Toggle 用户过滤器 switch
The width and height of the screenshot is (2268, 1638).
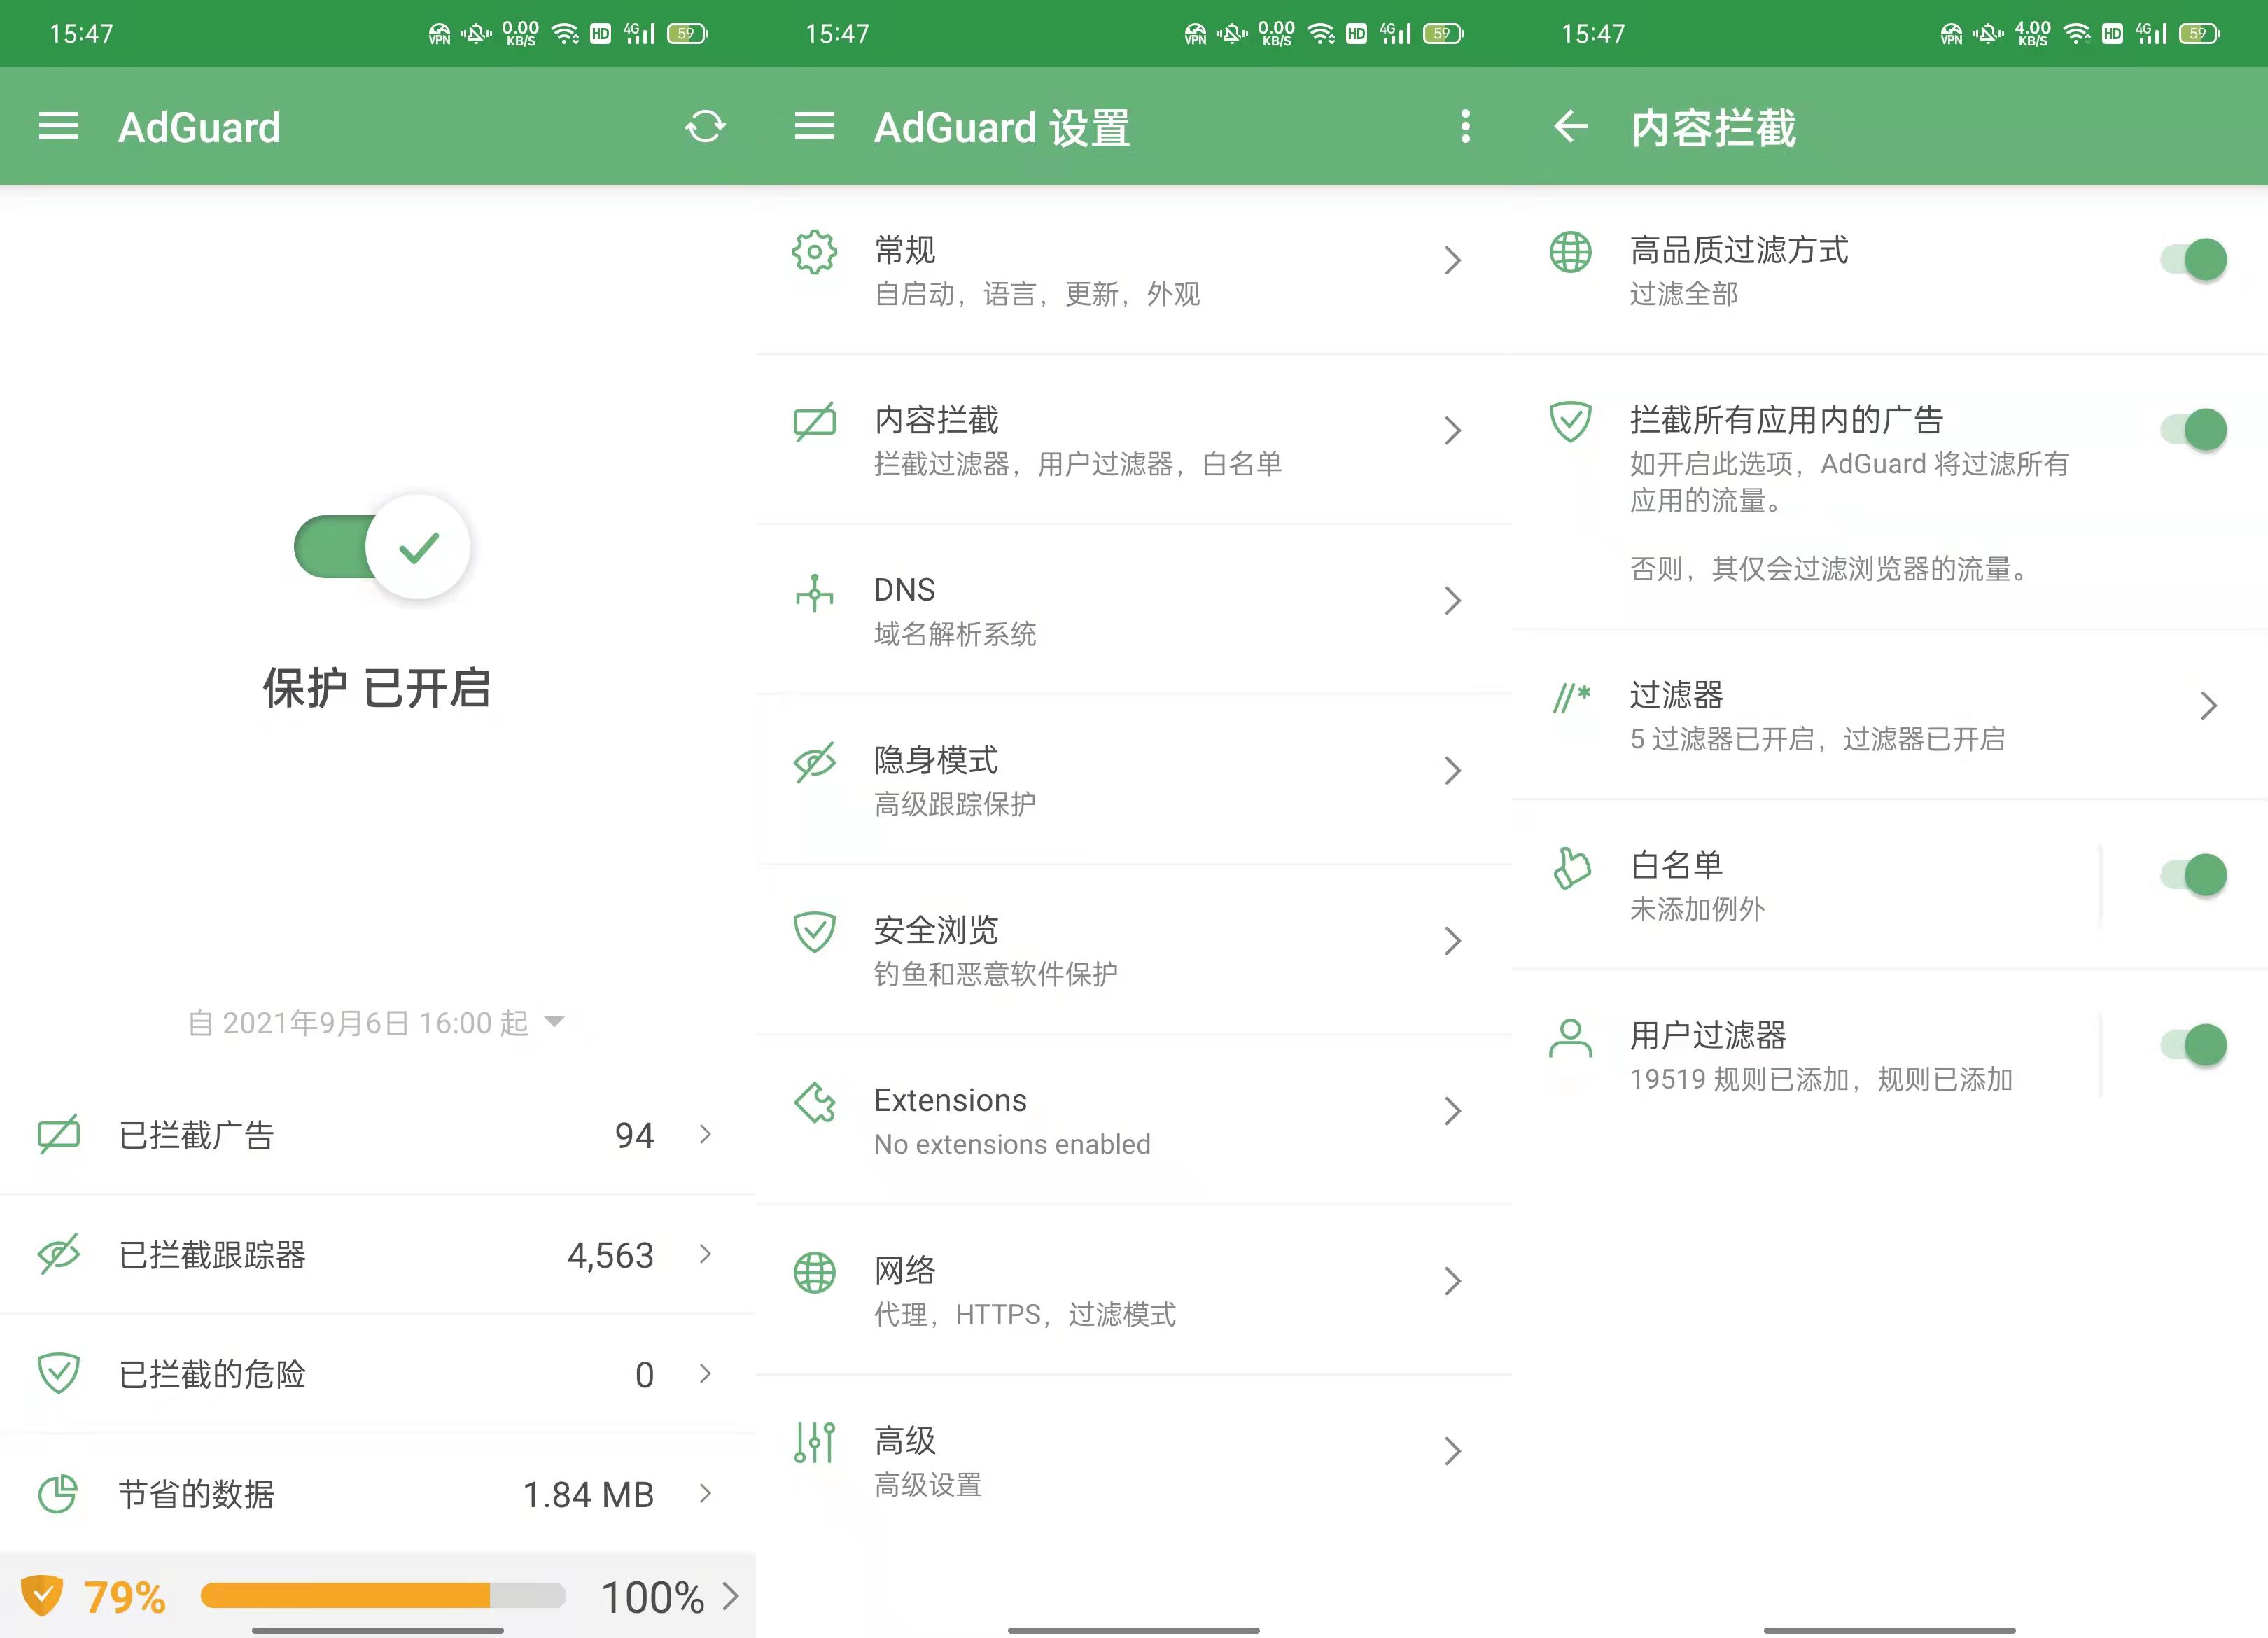pos(2193,1045)
